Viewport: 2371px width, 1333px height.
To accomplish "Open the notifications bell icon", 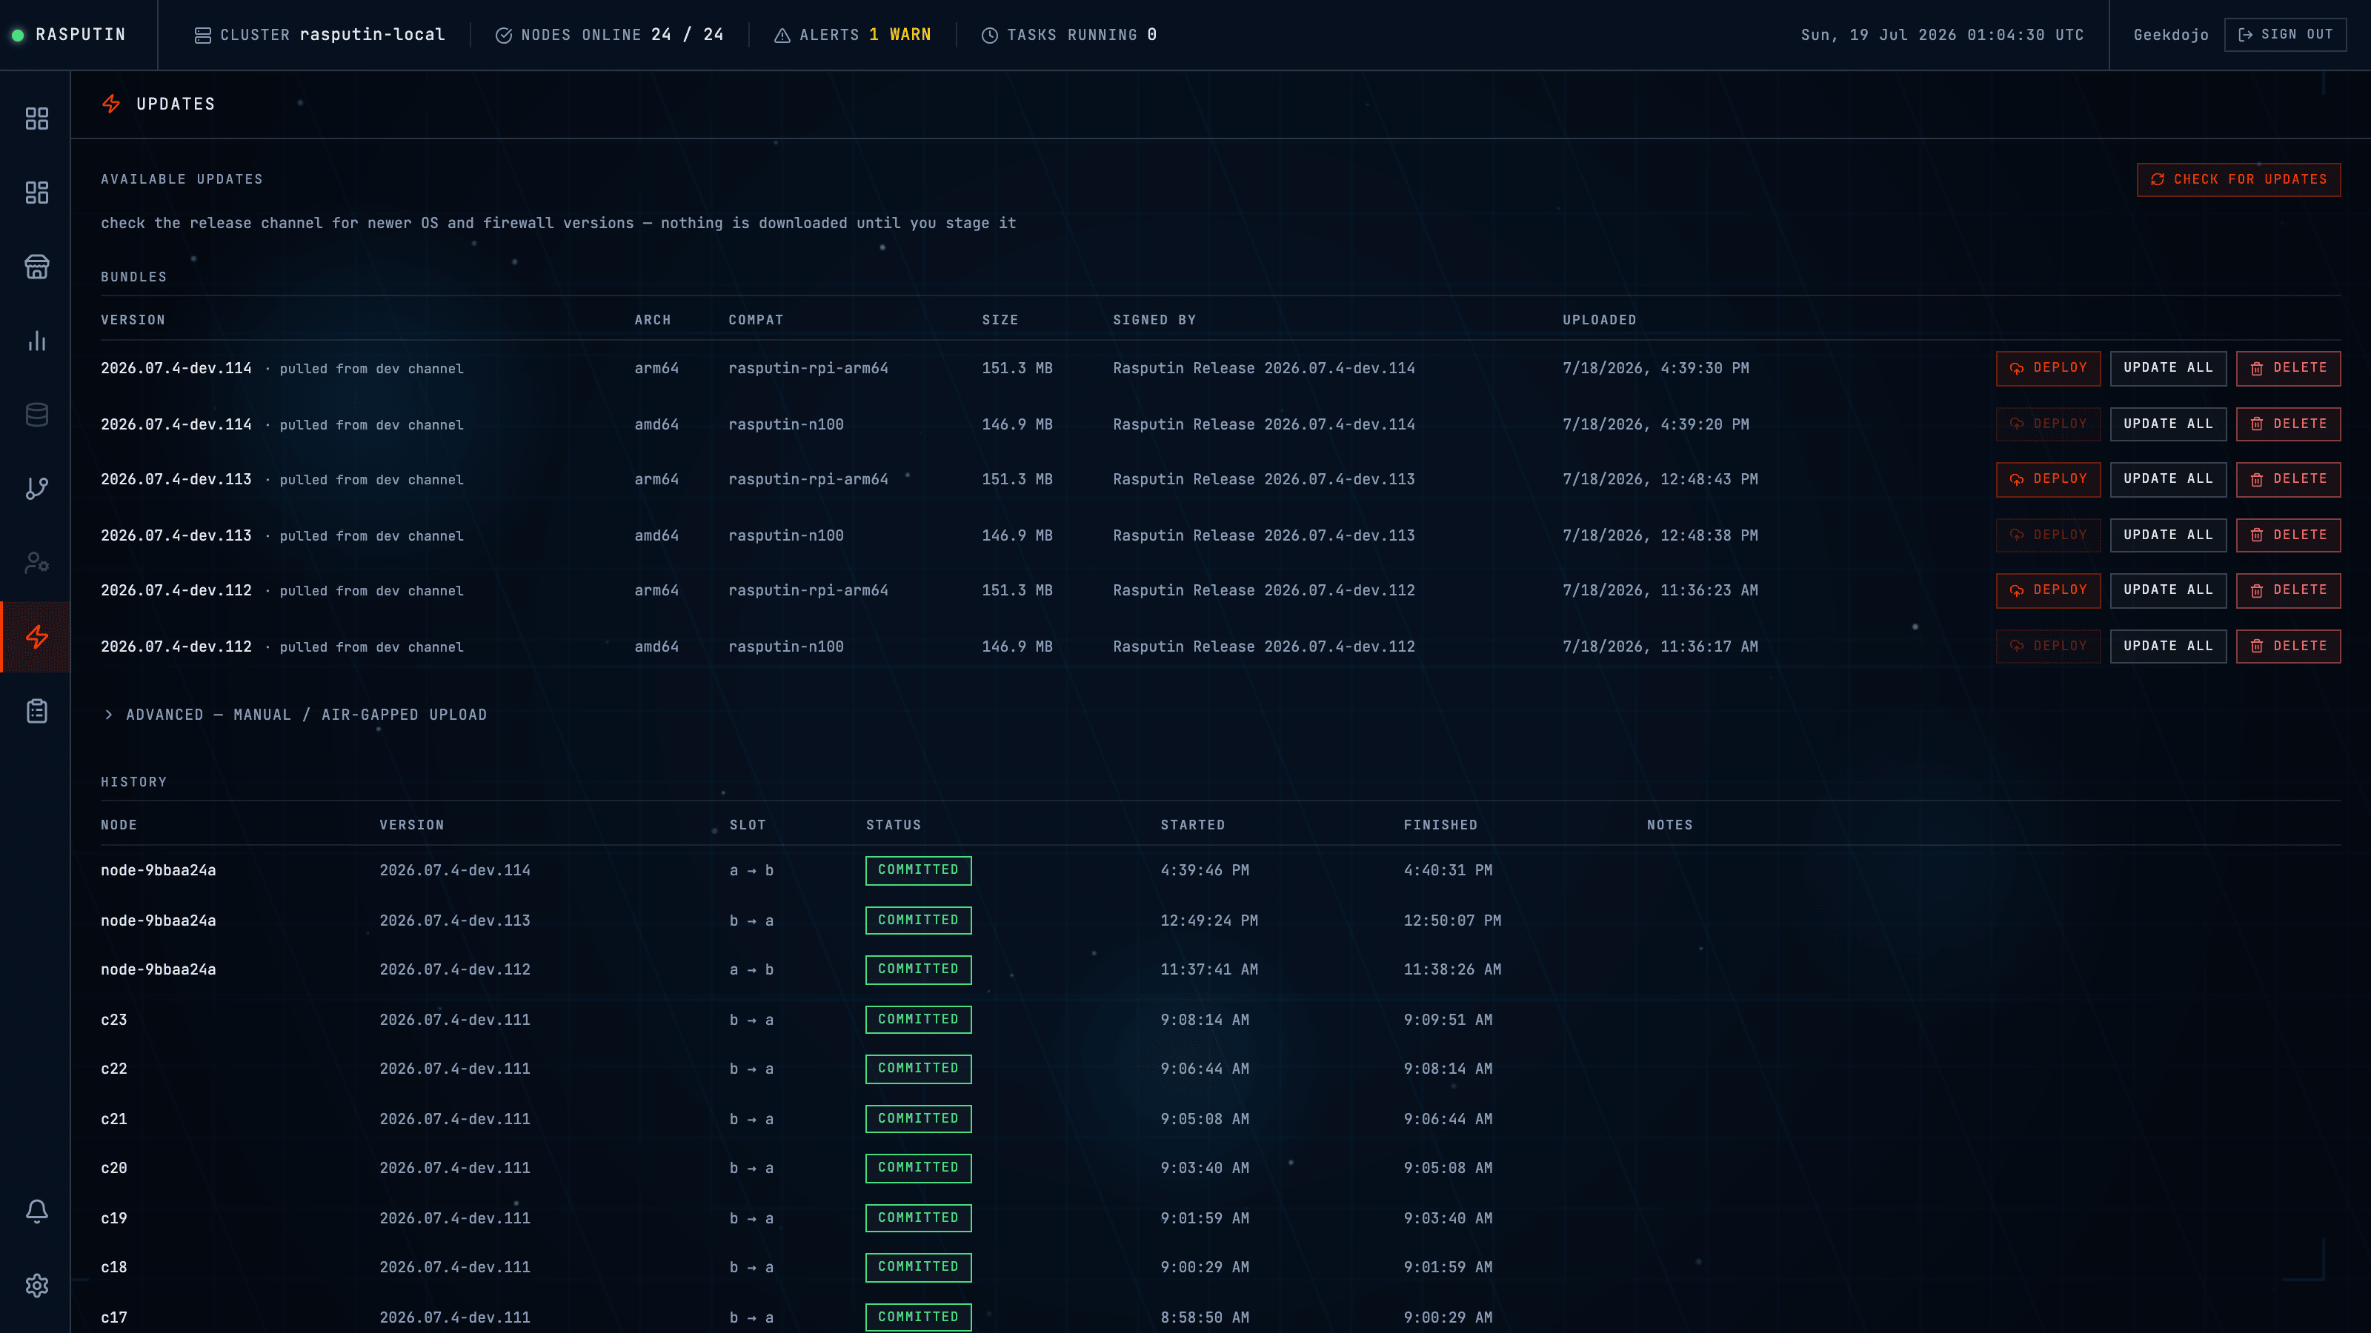I will (x=37, y=1211).
